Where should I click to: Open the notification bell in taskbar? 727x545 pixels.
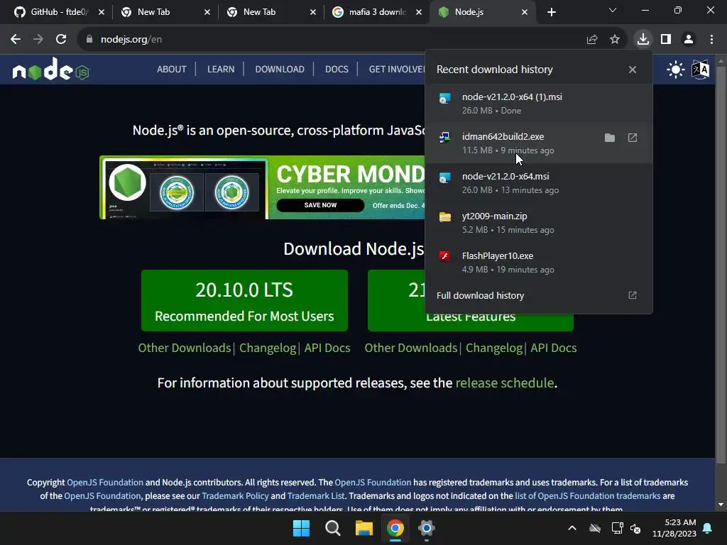(x=708, y=528)
